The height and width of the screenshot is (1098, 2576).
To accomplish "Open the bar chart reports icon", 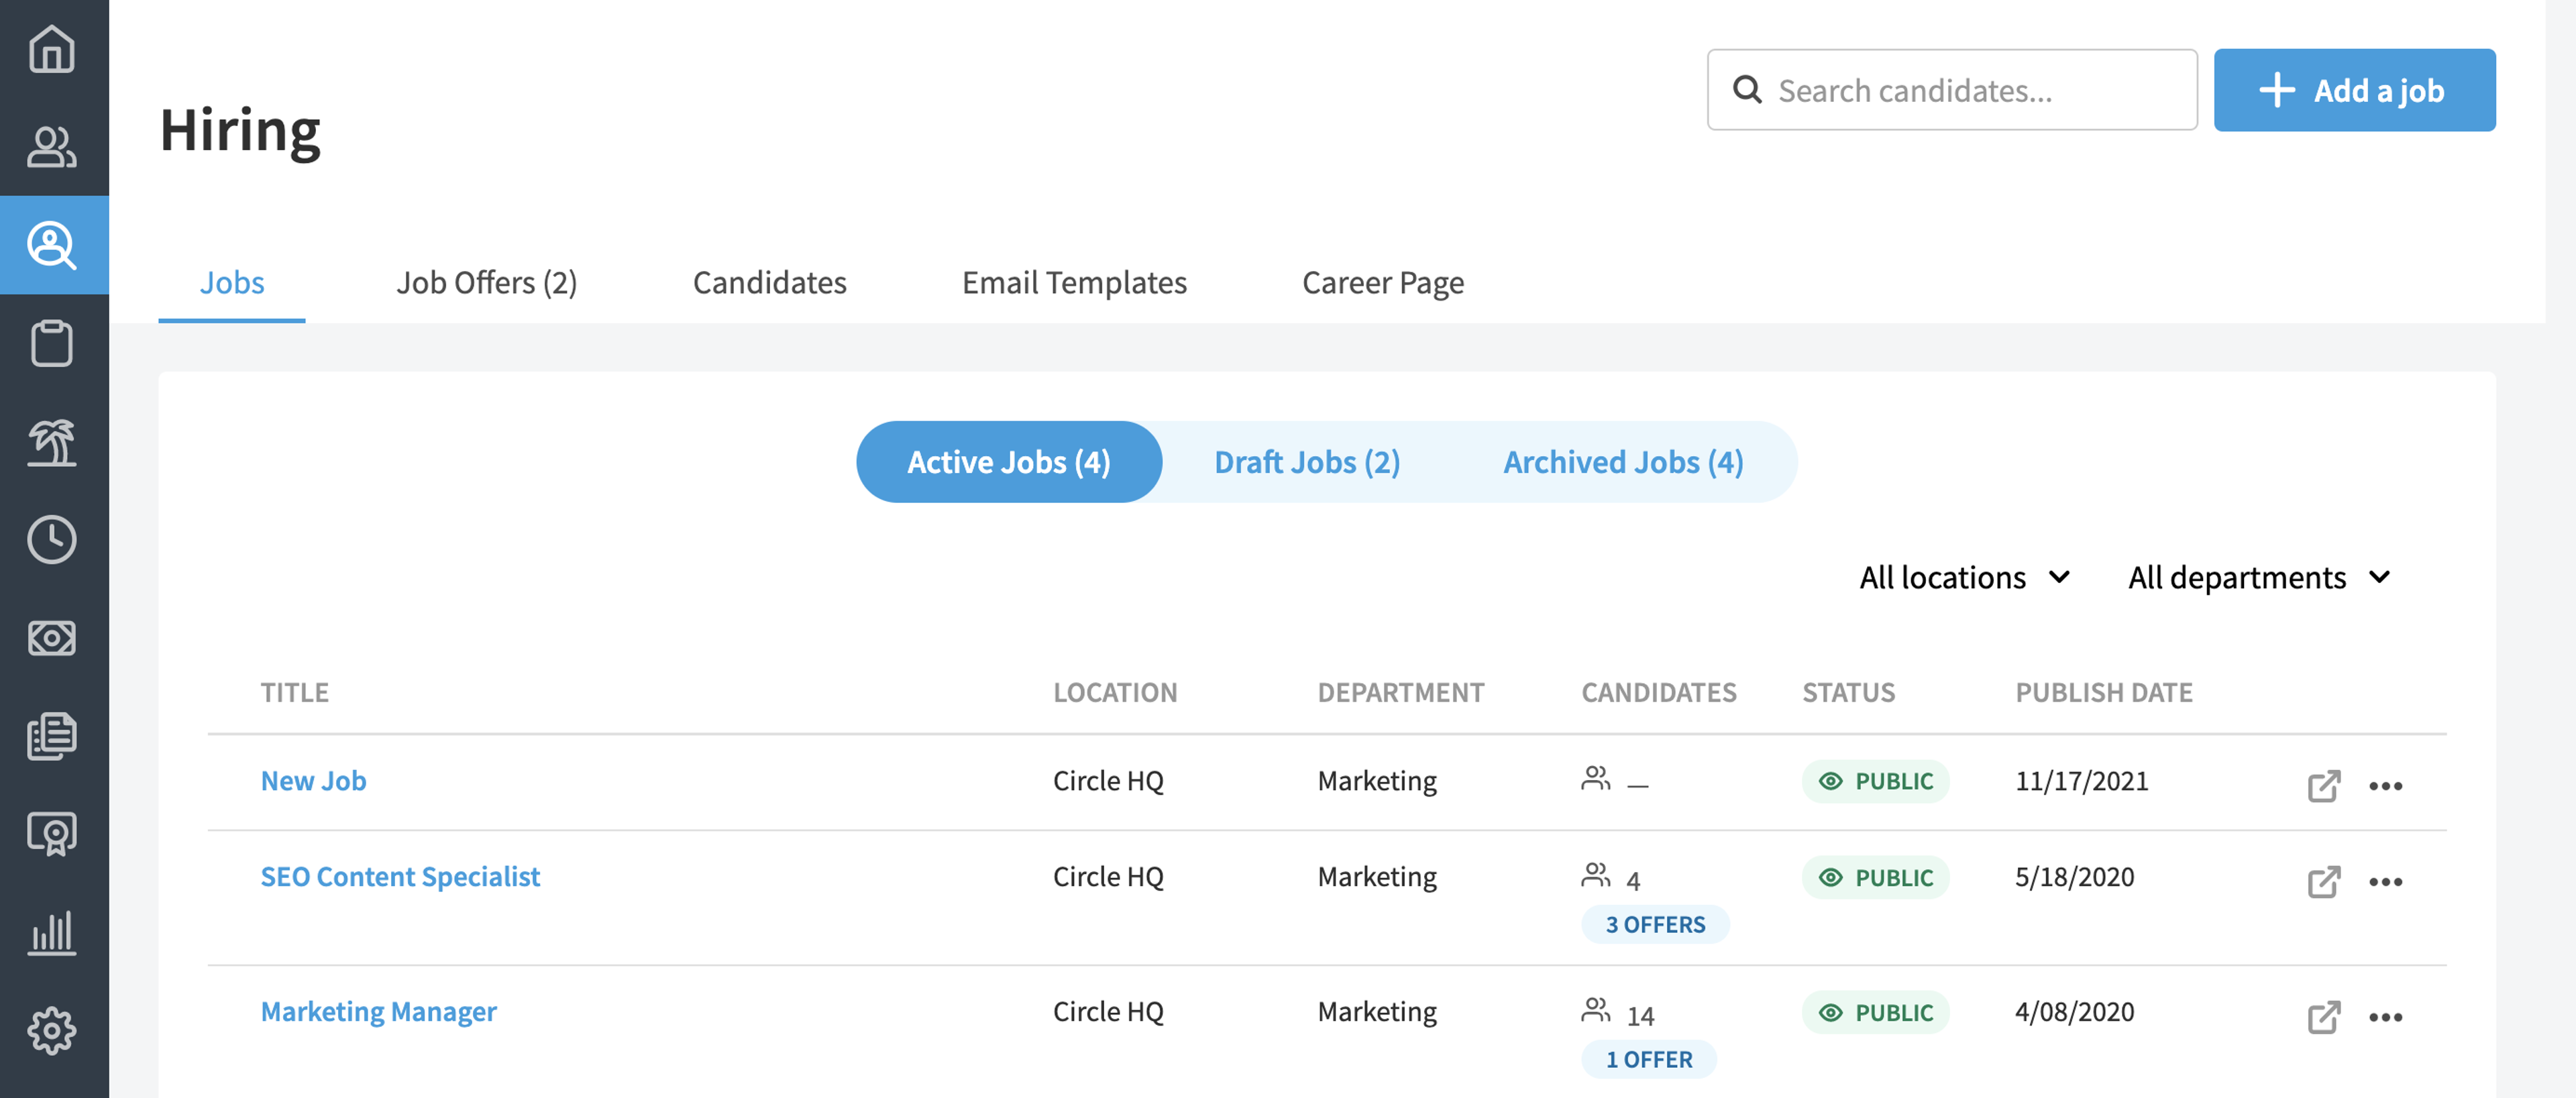I will click(x=52, y=932).
